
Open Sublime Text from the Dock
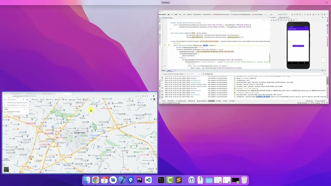[x=179, y=180]
